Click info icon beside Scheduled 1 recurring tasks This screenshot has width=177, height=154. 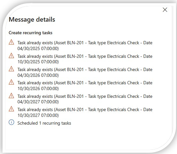[x=11, y=122]
